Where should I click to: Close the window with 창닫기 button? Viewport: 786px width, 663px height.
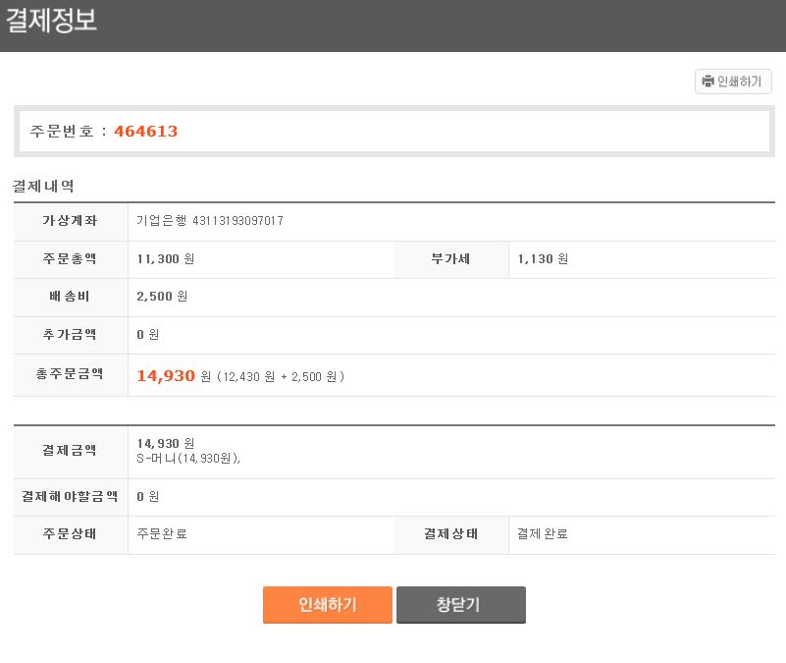[460, 604]
